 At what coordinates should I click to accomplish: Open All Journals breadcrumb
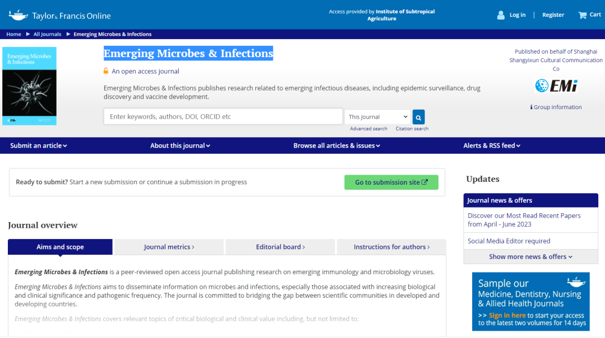[47, 34]
